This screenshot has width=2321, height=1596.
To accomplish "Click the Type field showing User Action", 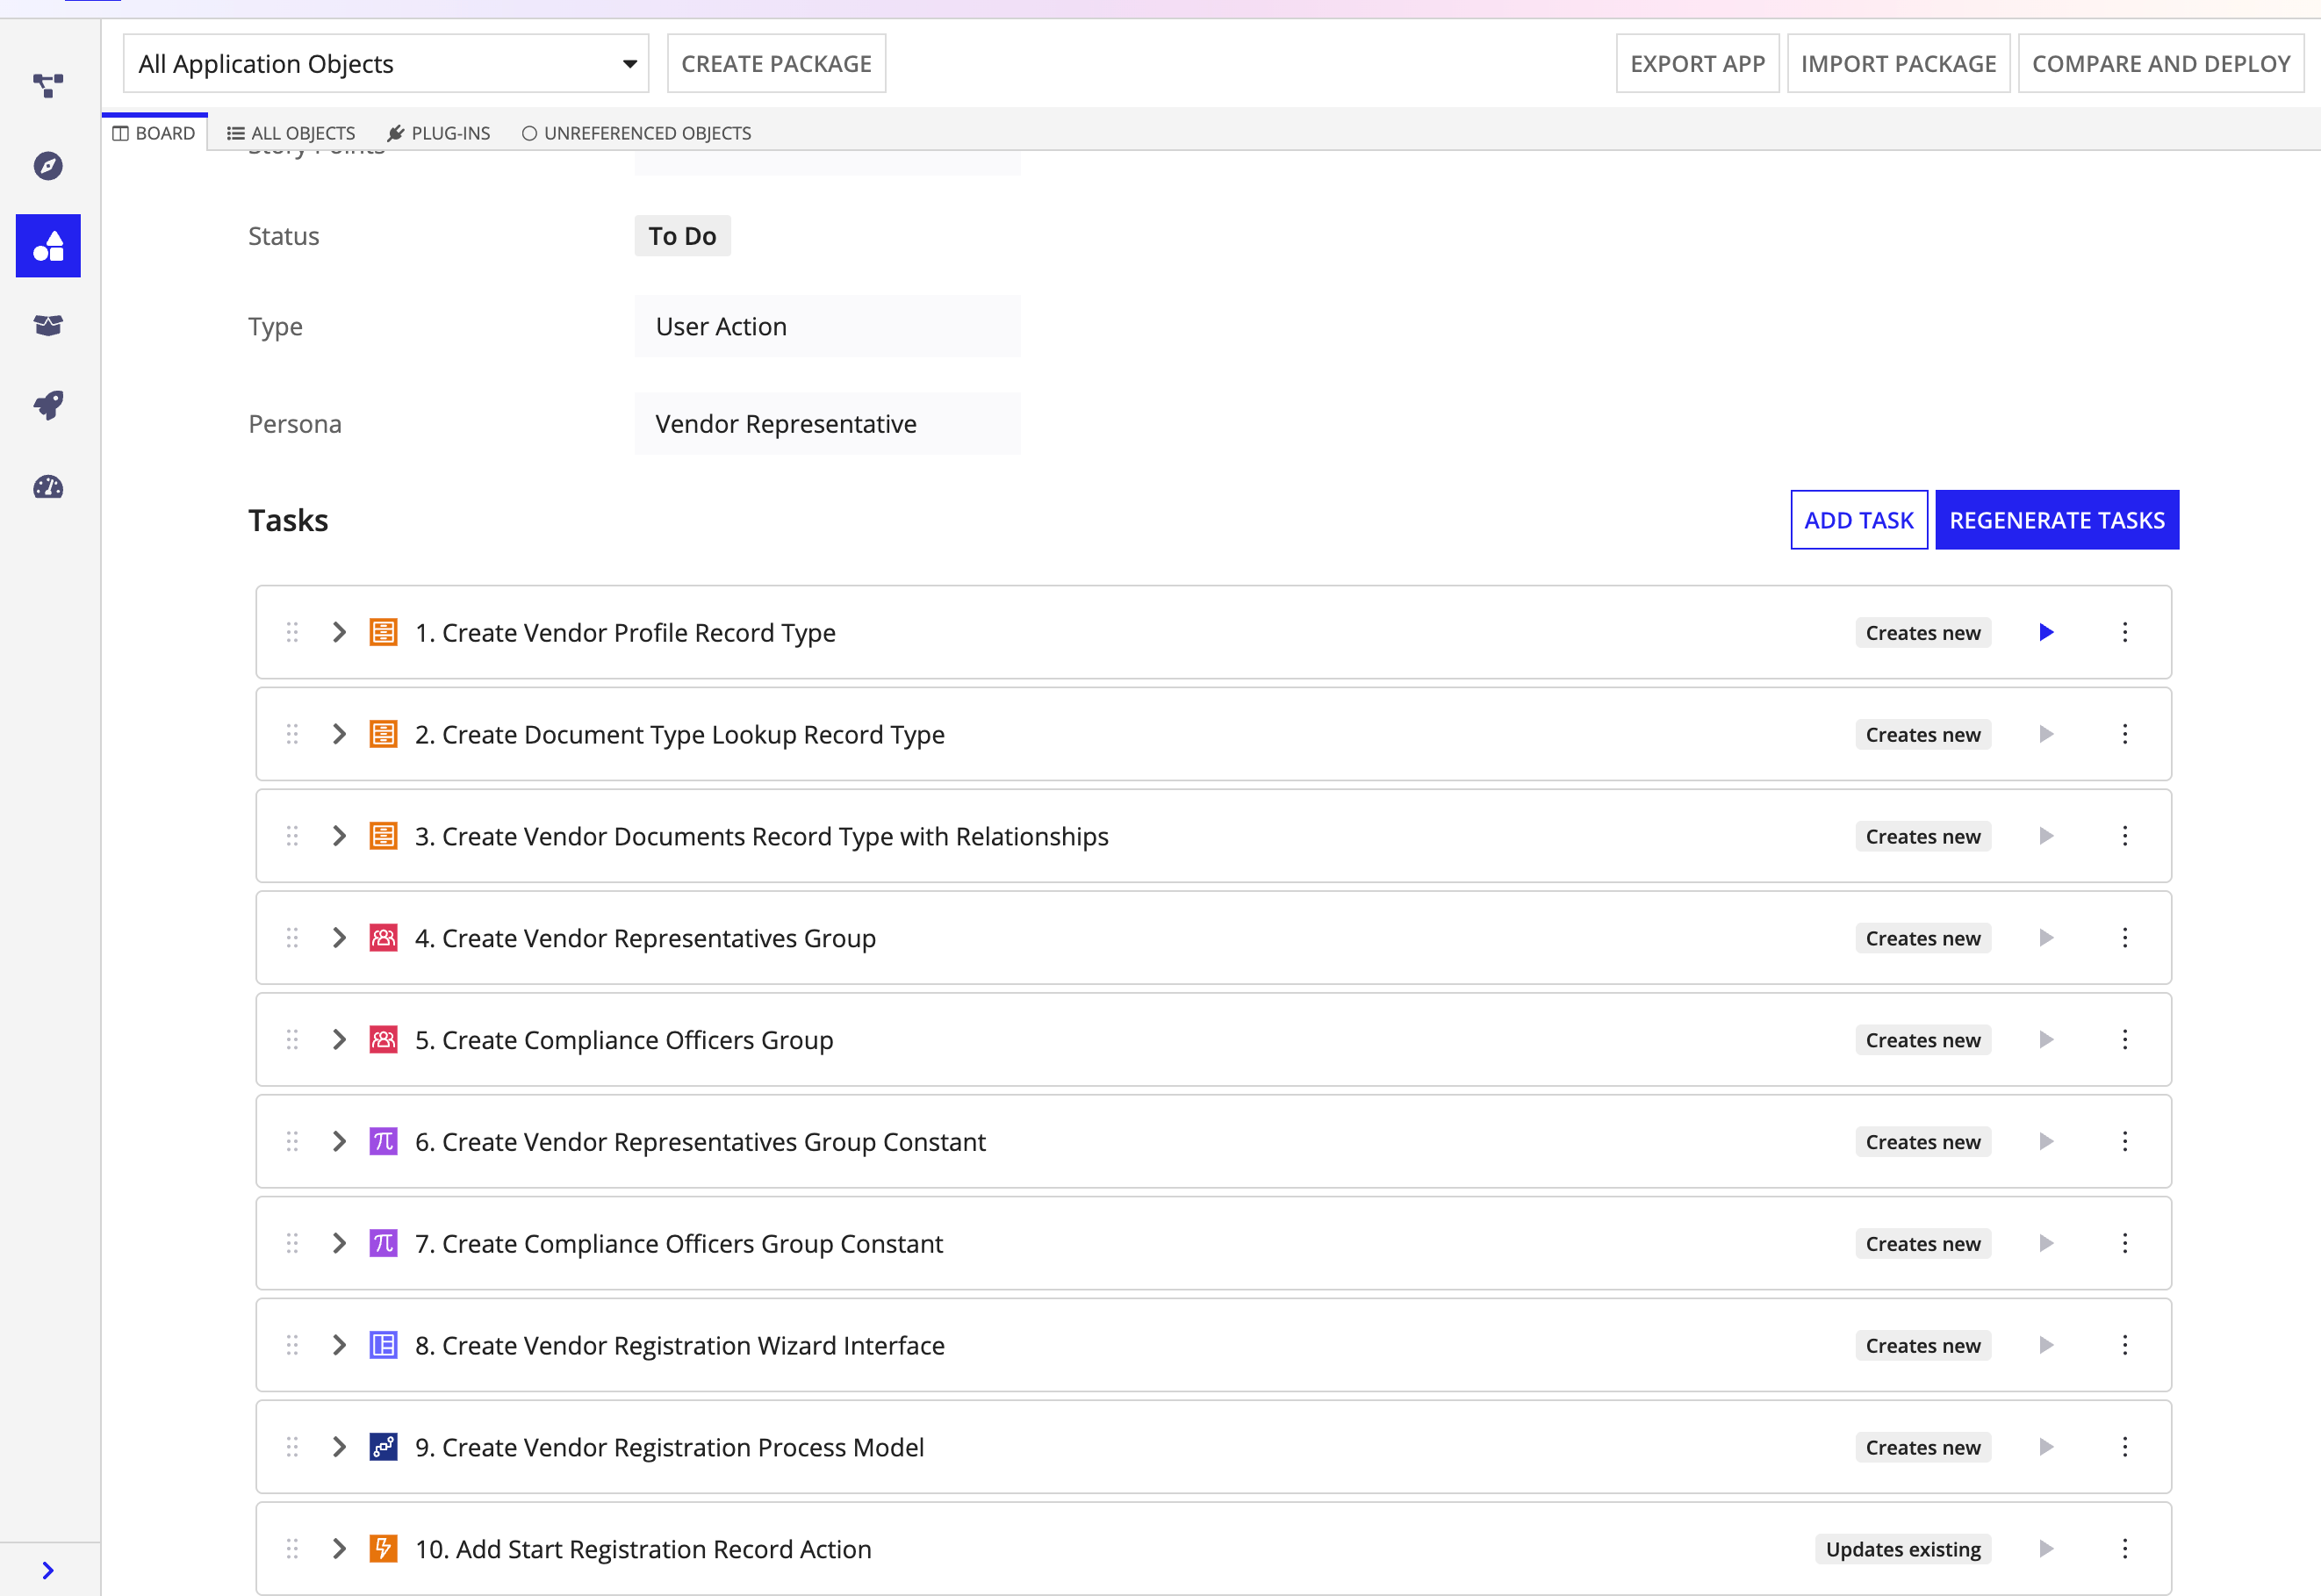I will pyautogui.click(x=828, y=326).
